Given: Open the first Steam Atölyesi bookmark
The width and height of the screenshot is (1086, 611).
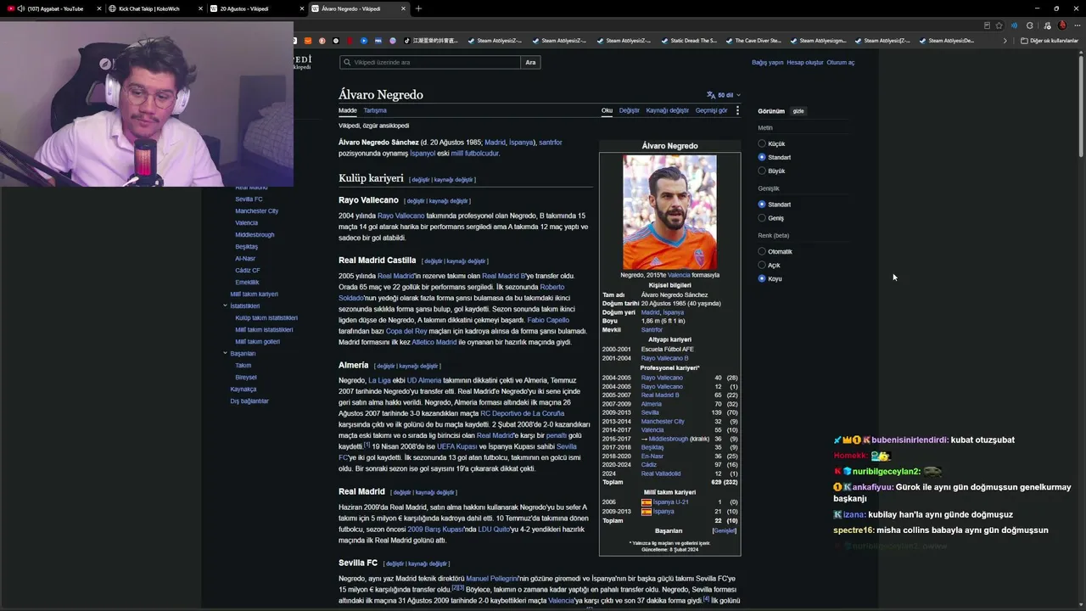Looking at the screenshot, I should tap(494, 41).
